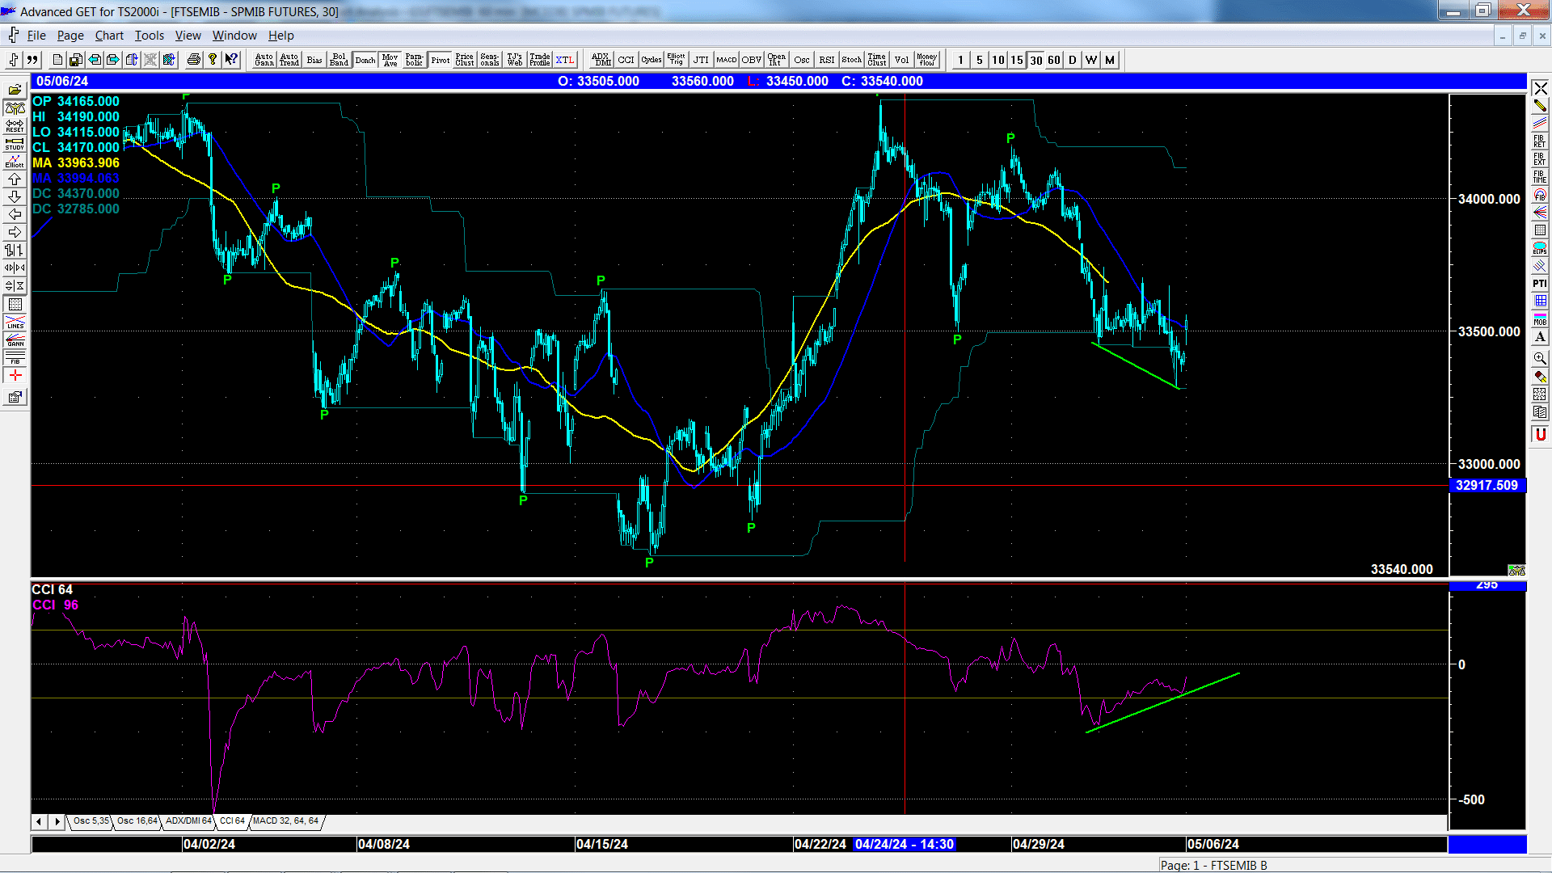Open the Window menu
This screenshot has height=873, width=1552.
[x=234, y=36]
